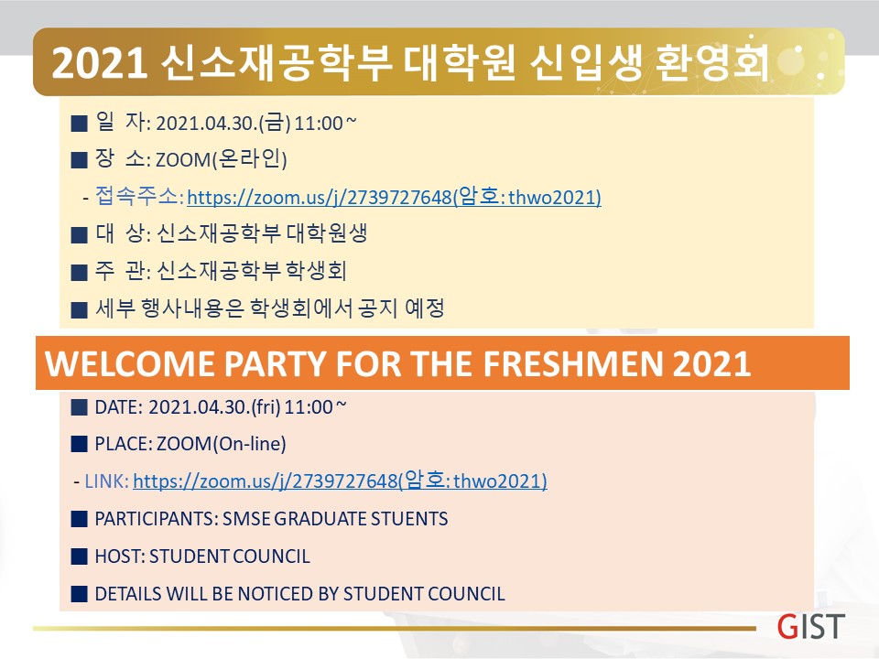Image resolution: width=879 pixels, height=659 pixels.
Task: Click the square bullet before DATE
Action: tap(79, 407)
